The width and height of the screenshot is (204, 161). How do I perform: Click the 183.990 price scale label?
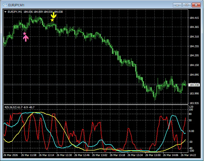[194, 93]
